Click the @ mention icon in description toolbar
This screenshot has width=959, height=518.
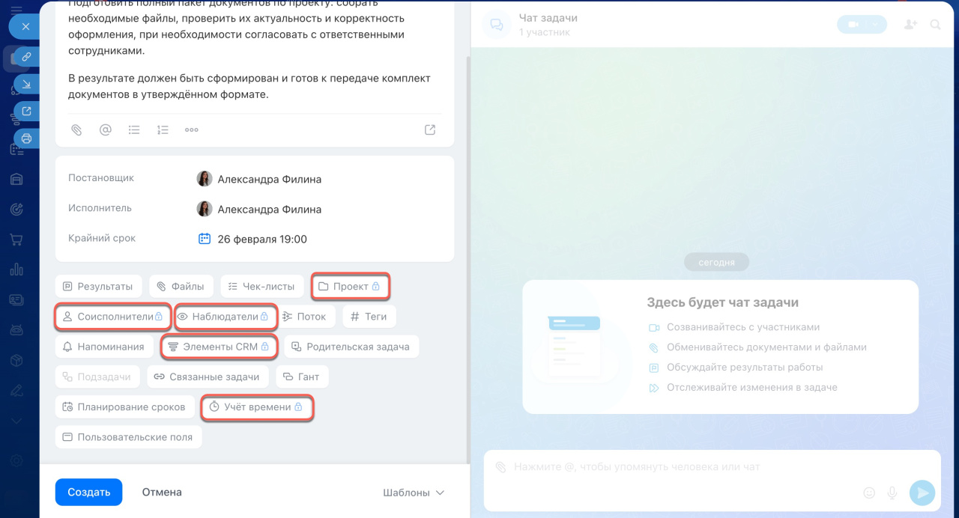pyautogui.click(x=105, y=129)
